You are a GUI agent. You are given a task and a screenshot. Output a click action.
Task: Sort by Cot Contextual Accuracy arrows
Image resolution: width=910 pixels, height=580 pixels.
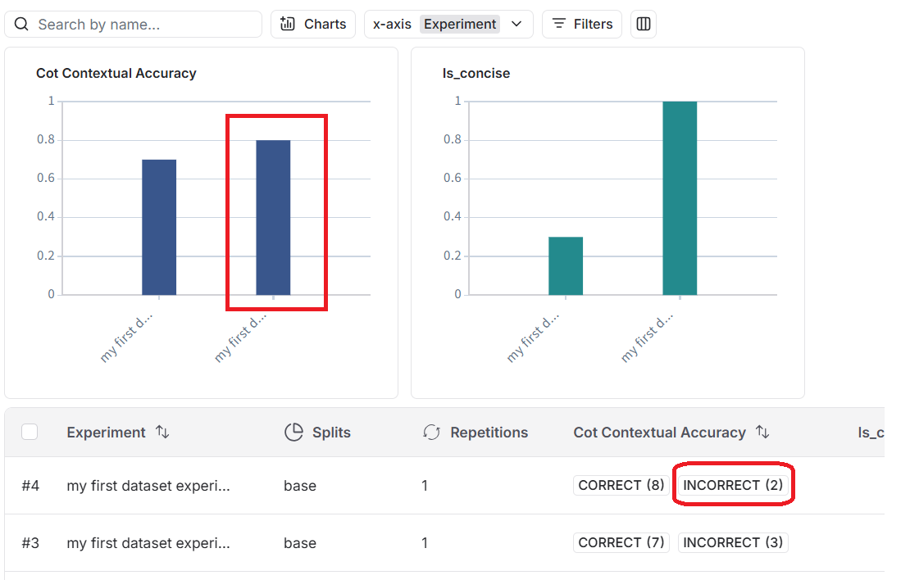click(x=762, y=433)
